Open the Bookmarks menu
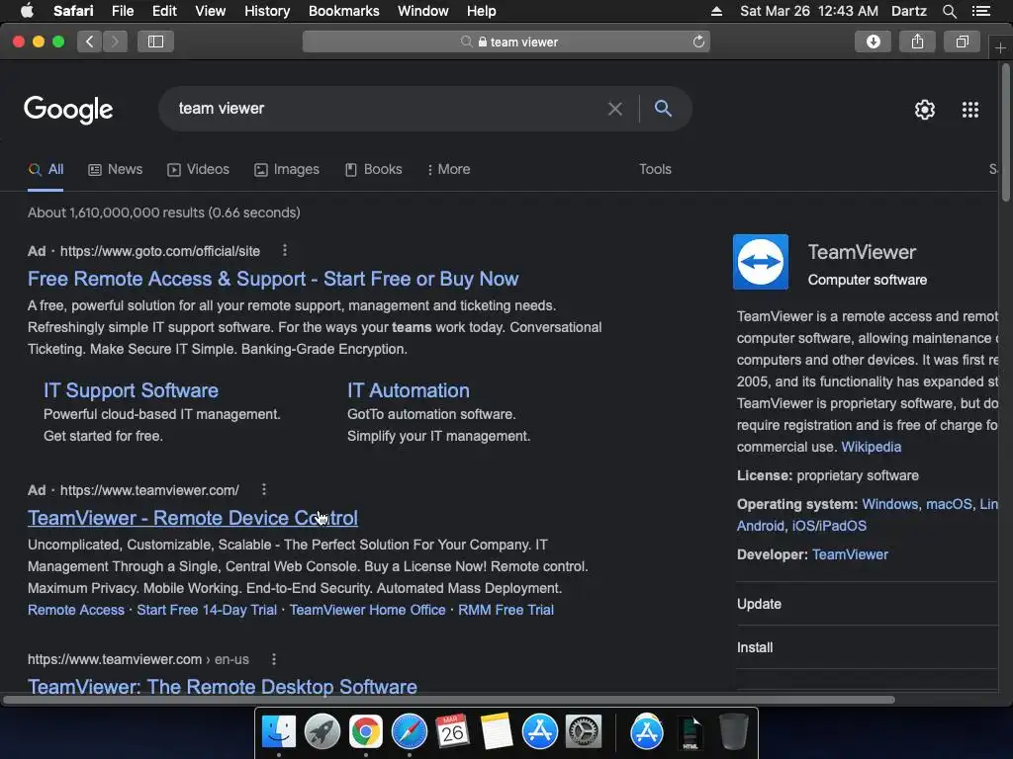Image resolution: width=1013 pixels, height=759 pixels. pyautogui.click(x=343, y=11)
